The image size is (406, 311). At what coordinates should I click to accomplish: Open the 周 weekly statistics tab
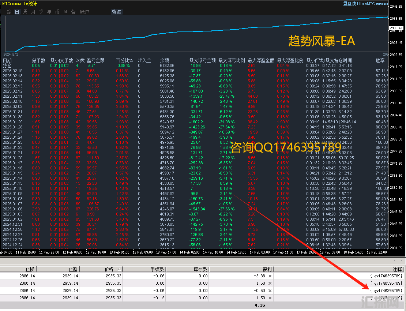click(25, 12)
